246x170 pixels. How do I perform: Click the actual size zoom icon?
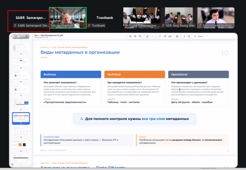135,36
